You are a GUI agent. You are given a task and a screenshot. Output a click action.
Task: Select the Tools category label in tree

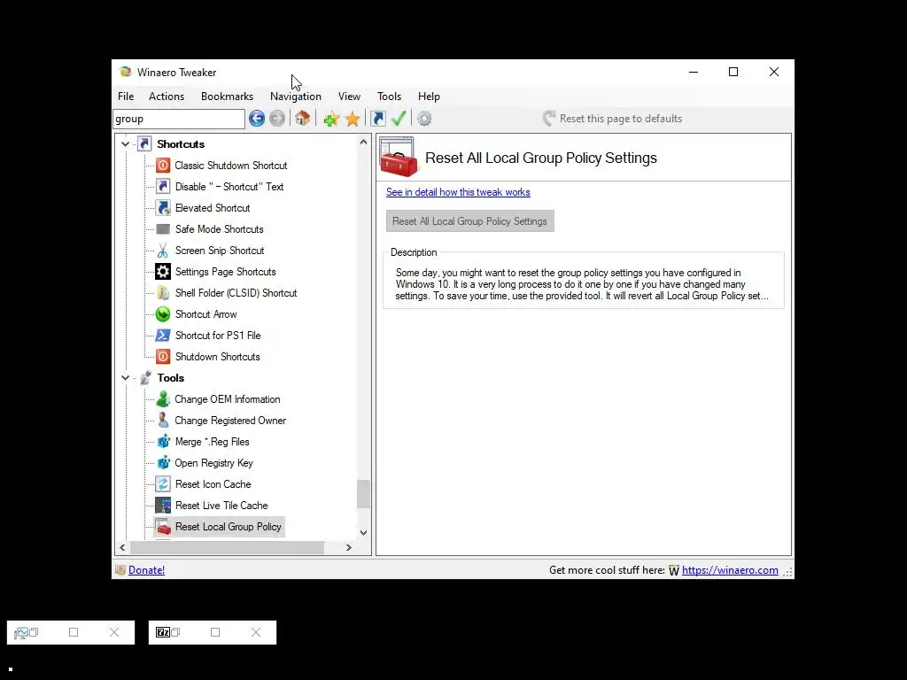pos(171,377)
